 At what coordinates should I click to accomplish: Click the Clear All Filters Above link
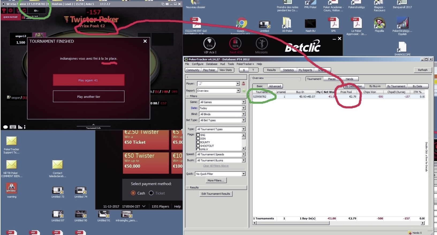tap(216, 166)
